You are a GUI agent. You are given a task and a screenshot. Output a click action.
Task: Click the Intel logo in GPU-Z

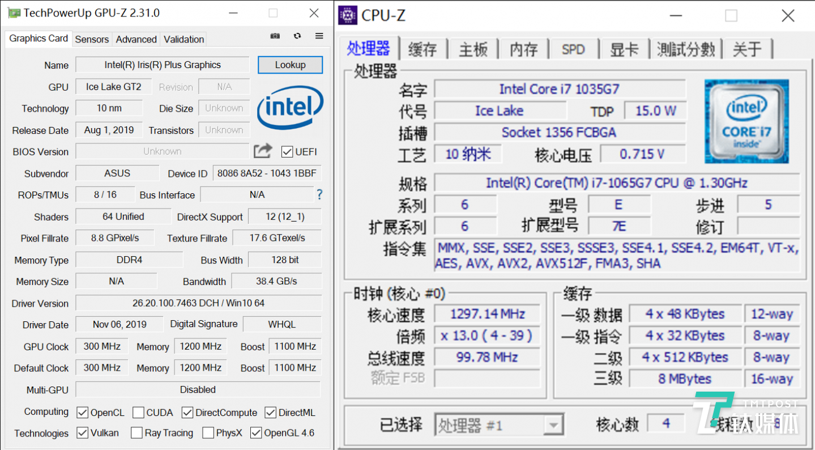[x=289, y=109]
